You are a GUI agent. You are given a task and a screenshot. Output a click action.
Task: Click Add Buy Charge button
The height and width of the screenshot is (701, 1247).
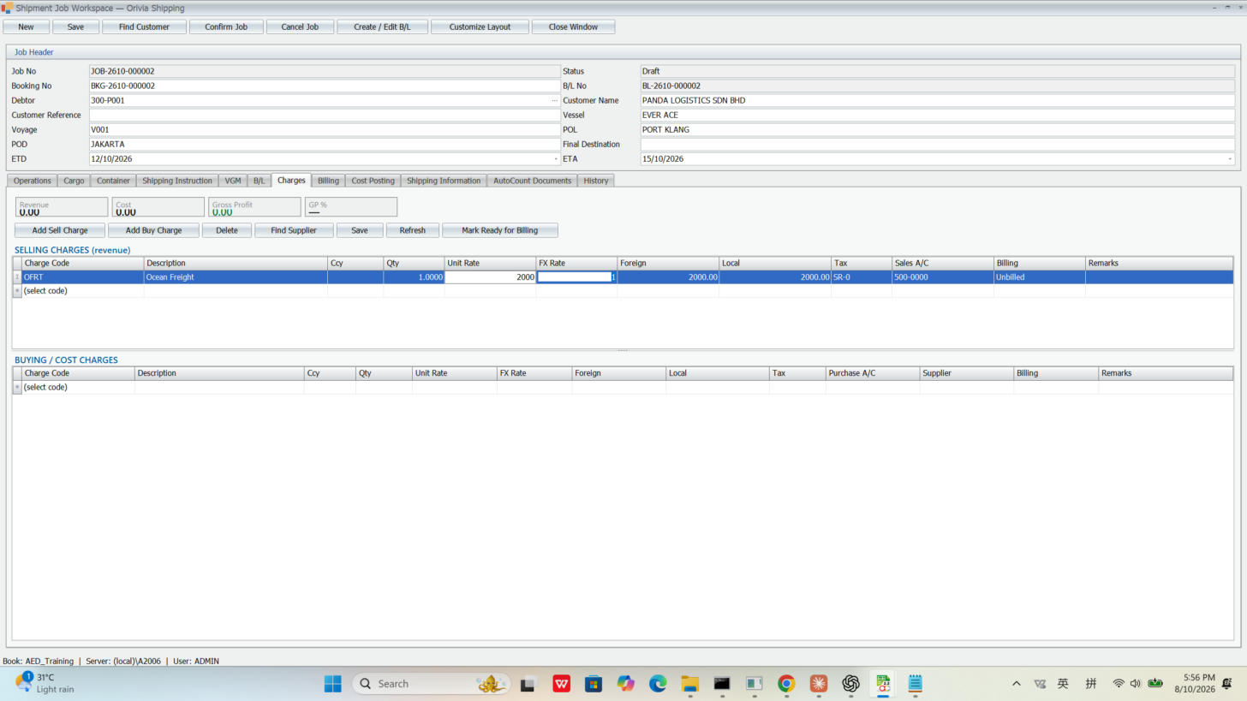click(x=153, y=230)
